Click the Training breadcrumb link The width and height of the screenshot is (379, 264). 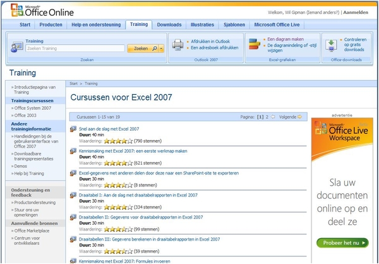pos(91,83)
